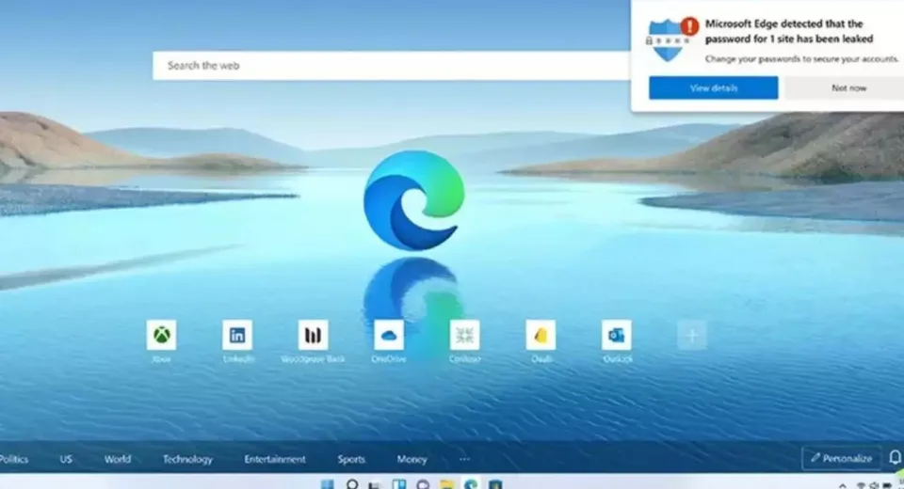Click the yellow quick link tile
Screen dimensions: 904x489
(x=541, y=336)
